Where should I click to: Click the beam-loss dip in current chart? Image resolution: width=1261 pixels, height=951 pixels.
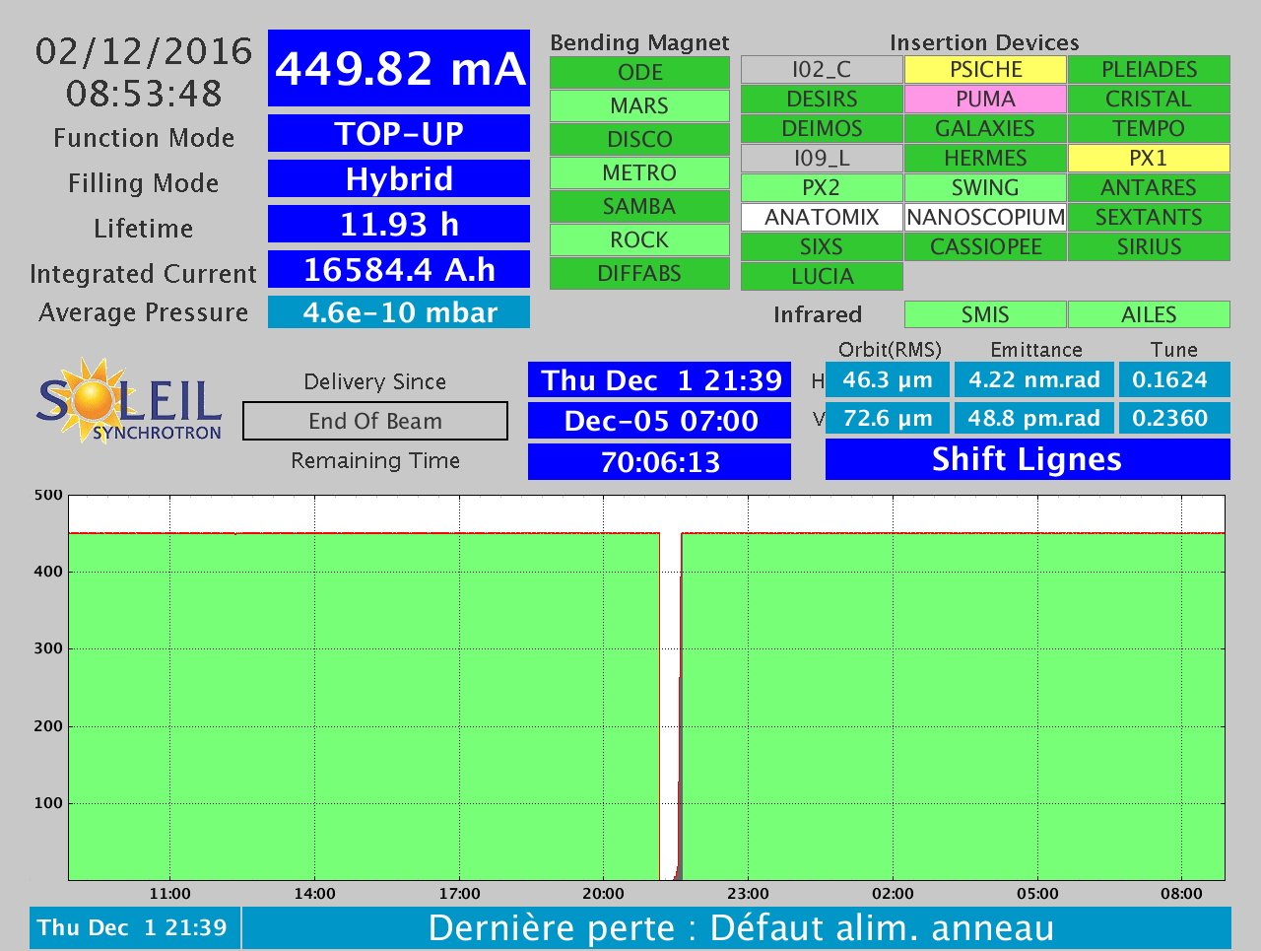pos(671,706)
